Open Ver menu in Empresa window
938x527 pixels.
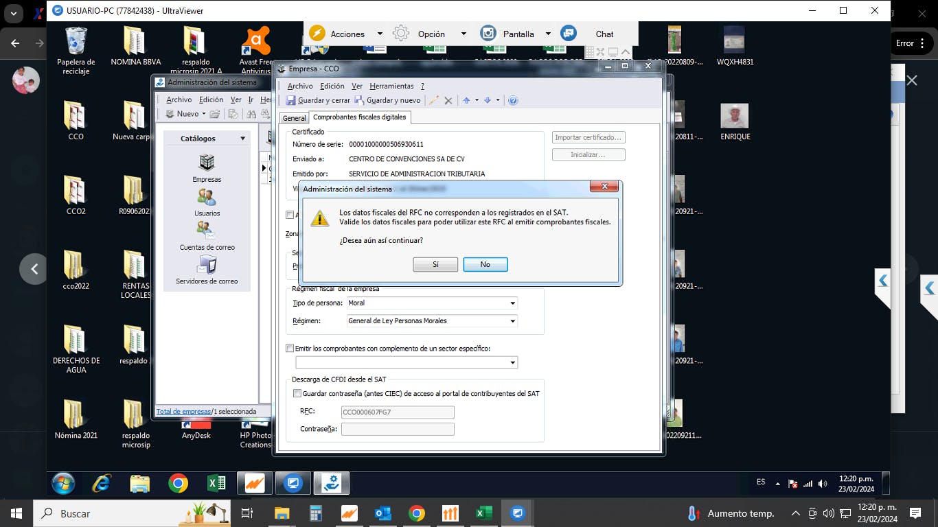coord(357,86)
